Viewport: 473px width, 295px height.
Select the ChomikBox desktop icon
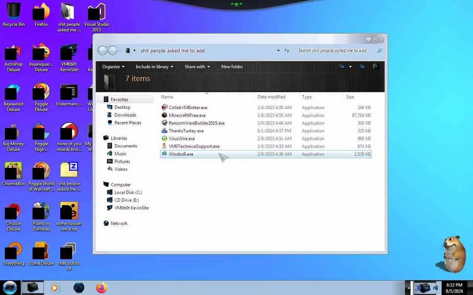pyautogui.click(x=14, y=174)
